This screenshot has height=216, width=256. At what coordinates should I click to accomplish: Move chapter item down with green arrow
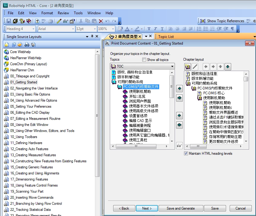pos(228,67)
